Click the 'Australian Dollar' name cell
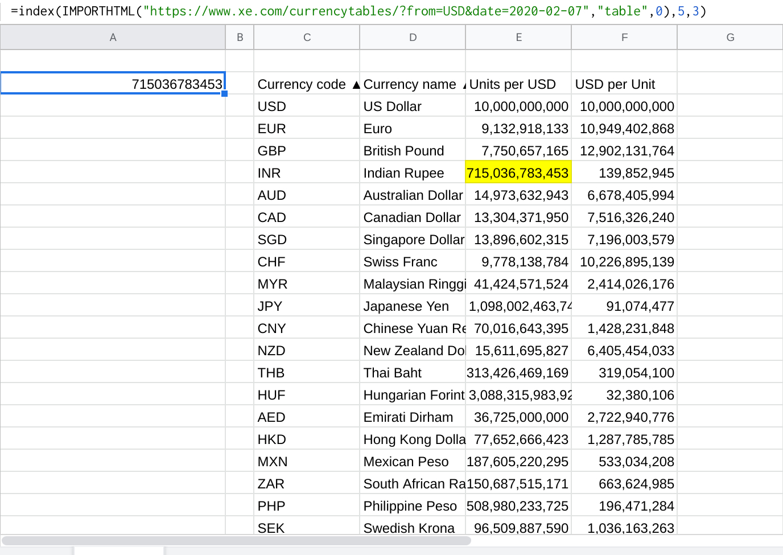Viewport: 783px width, 555px height. point(413,194)
